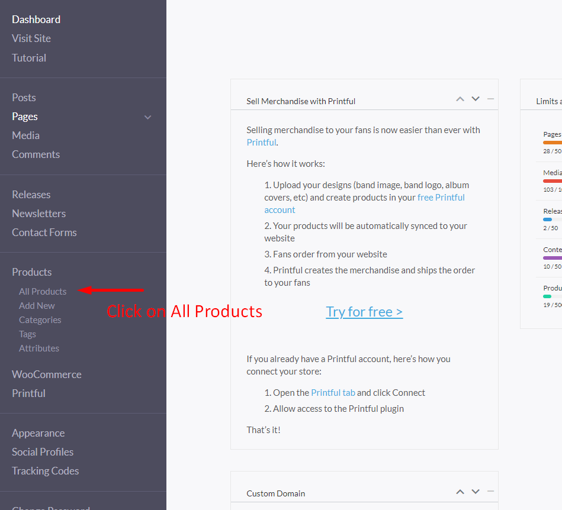The height and width of the screenshot is (510, 562).
Task: Open product Attributes
Action: click(39, 348)
